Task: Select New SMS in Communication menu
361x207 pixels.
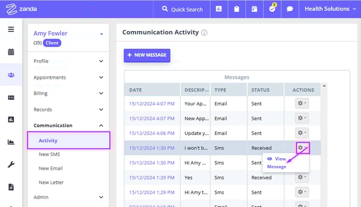Action: coord(49,154)
